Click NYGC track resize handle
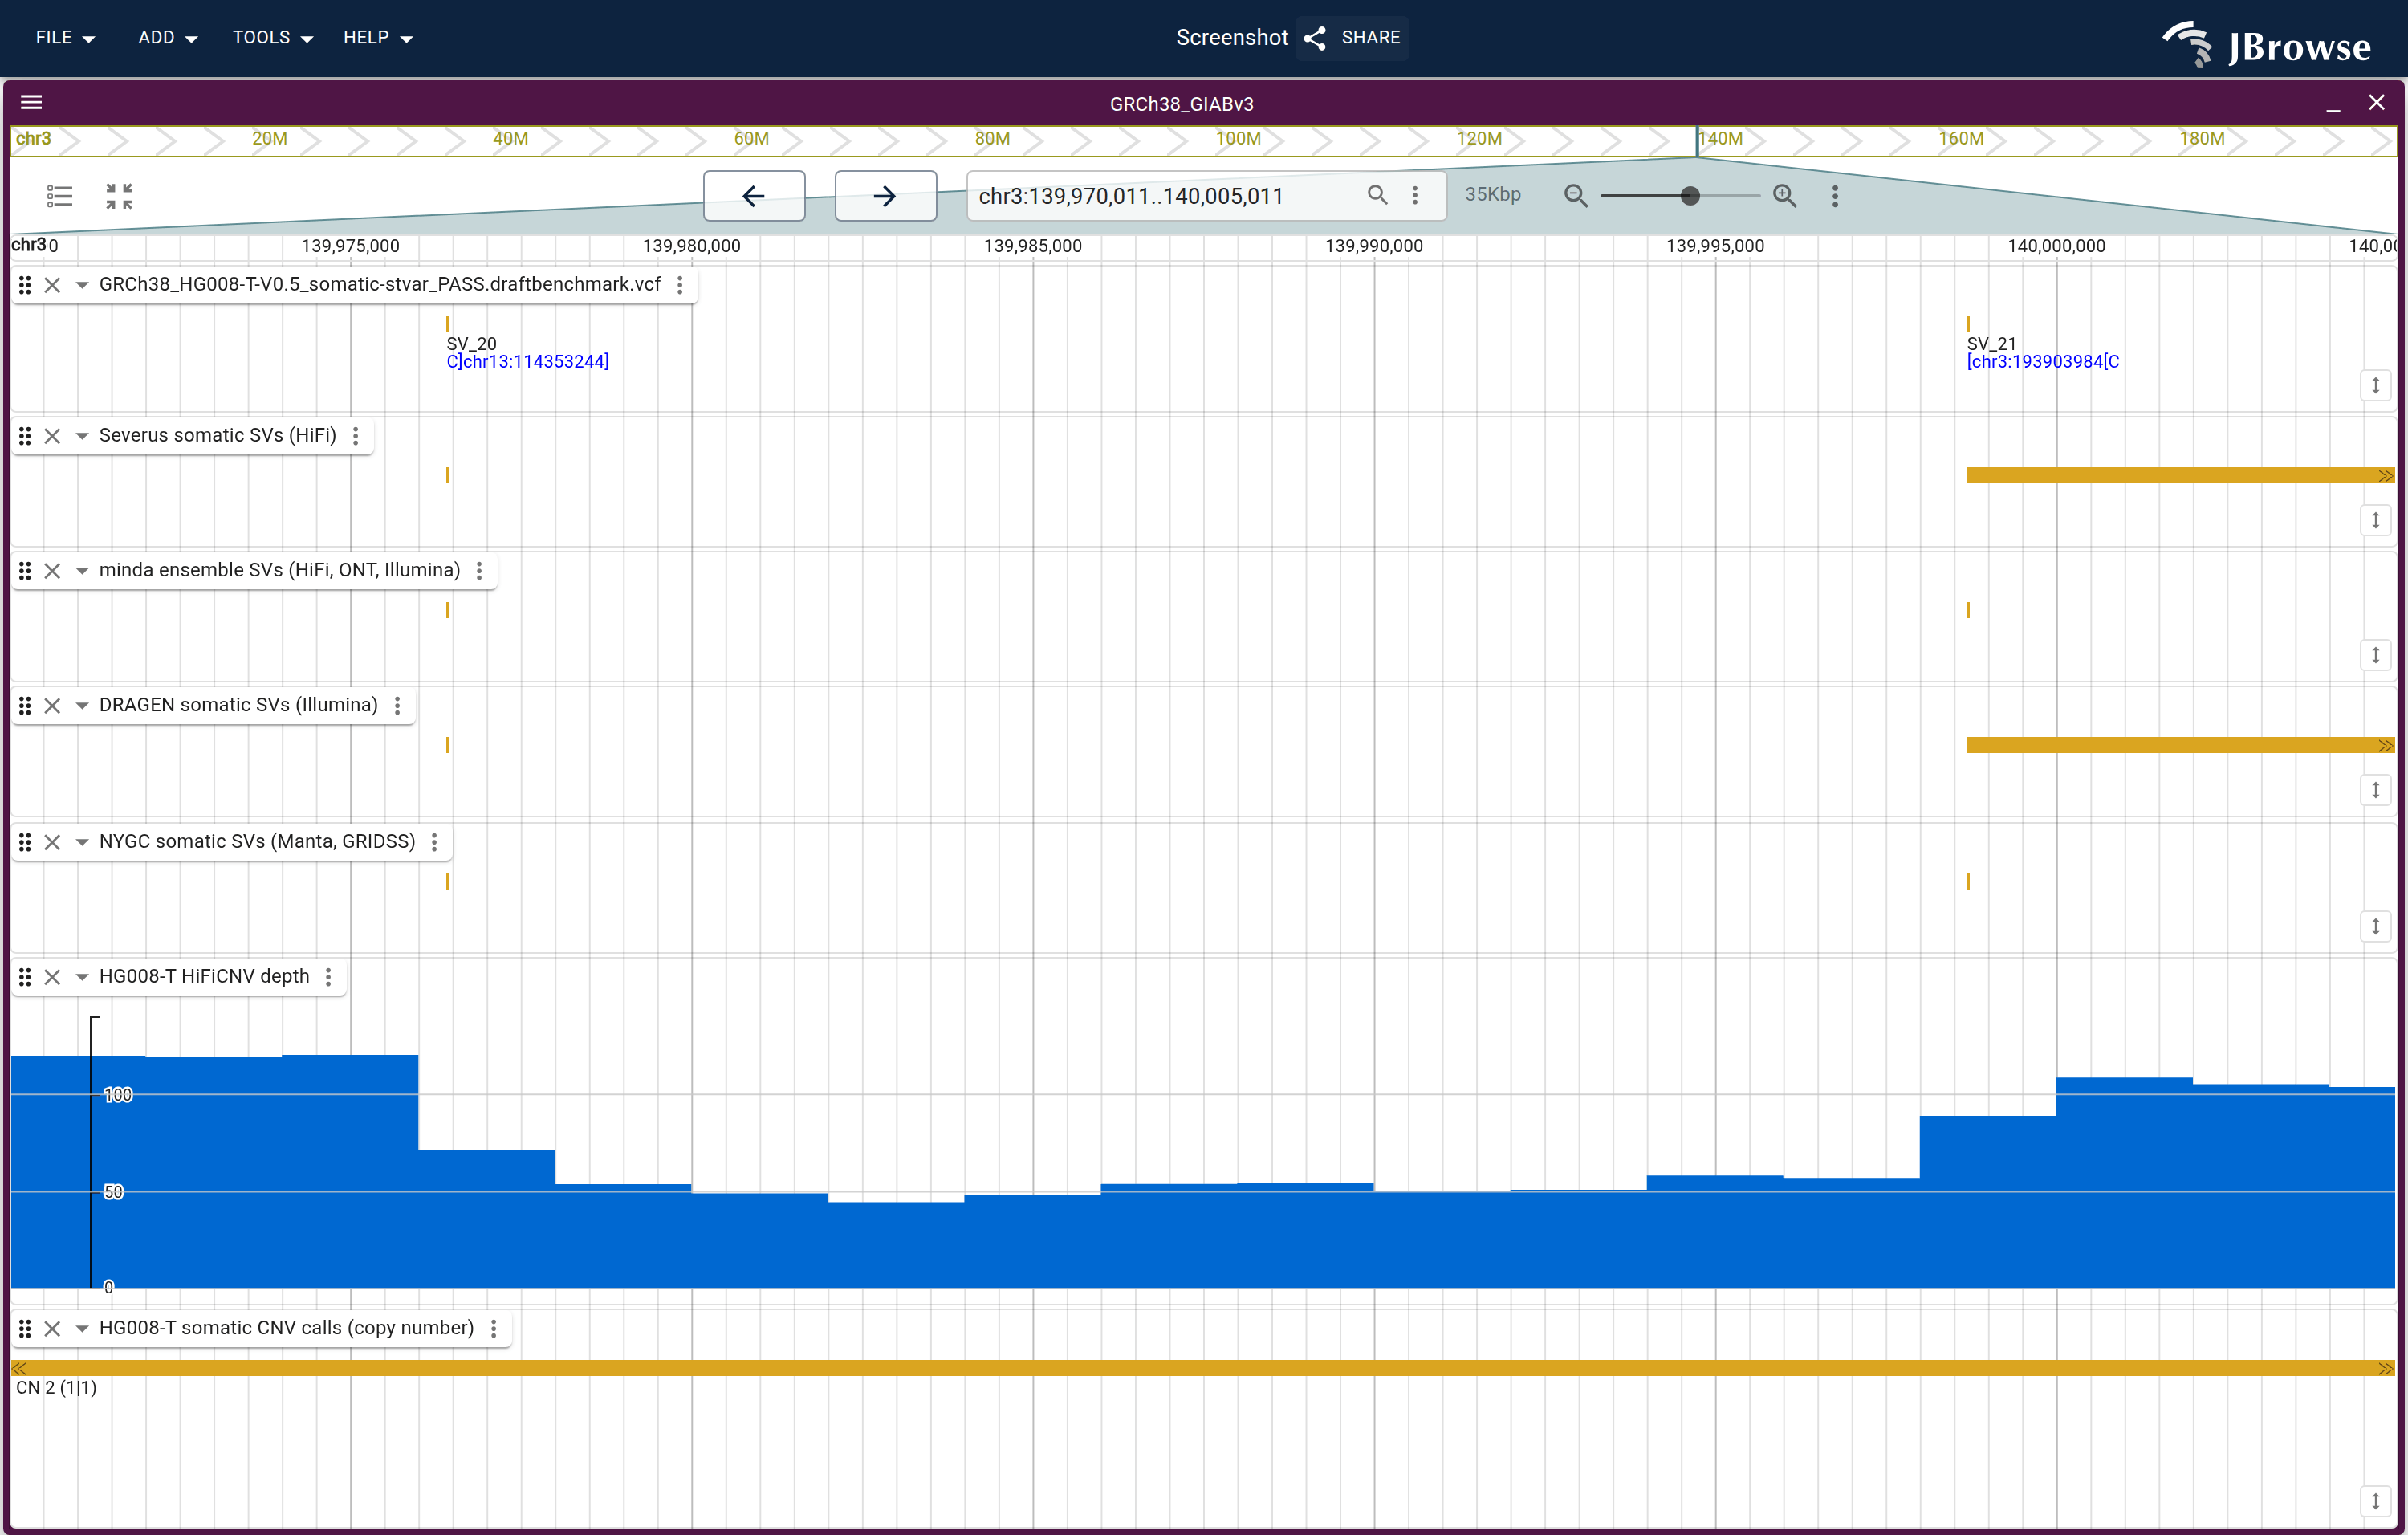Image resolution: width=2408 pixels, height=1535 pixels. (2376, 926)
